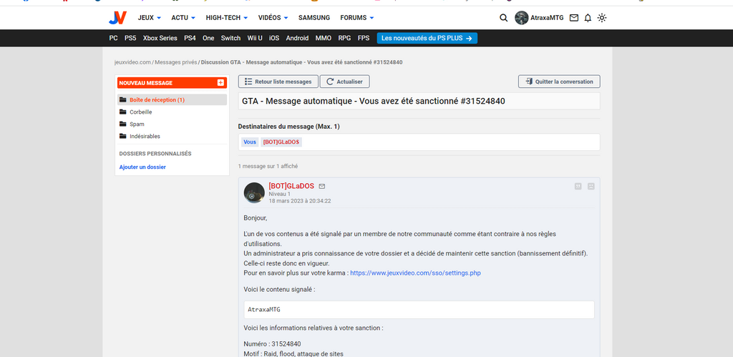The height and width of the screenshot is (357, 733).
Task: Click the report face icon on message
Action: coord(591,187)
